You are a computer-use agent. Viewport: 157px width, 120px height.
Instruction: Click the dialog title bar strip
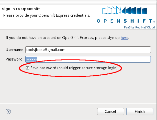78,2
